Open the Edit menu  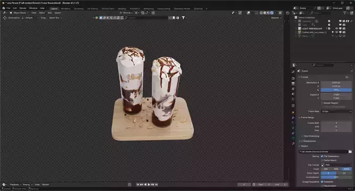click(15, 8)
